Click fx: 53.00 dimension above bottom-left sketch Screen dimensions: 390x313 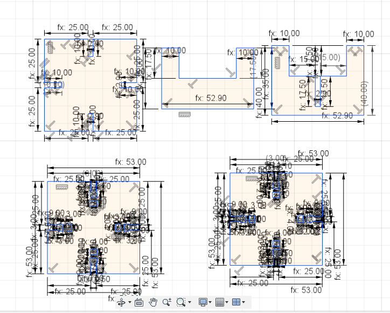coord(130,162)
